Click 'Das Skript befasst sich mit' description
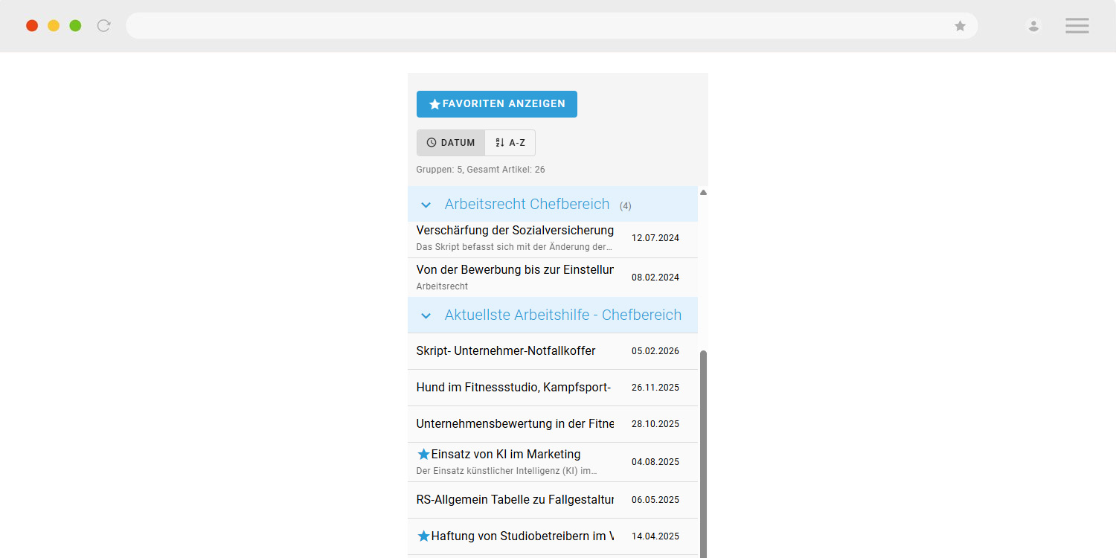1116x558 pixels. click(514, 247)
